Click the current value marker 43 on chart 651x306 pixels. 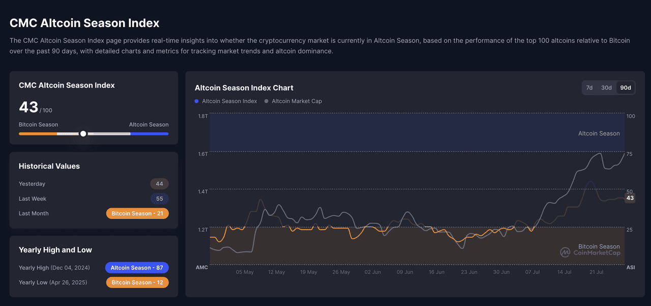coord(630,198)
